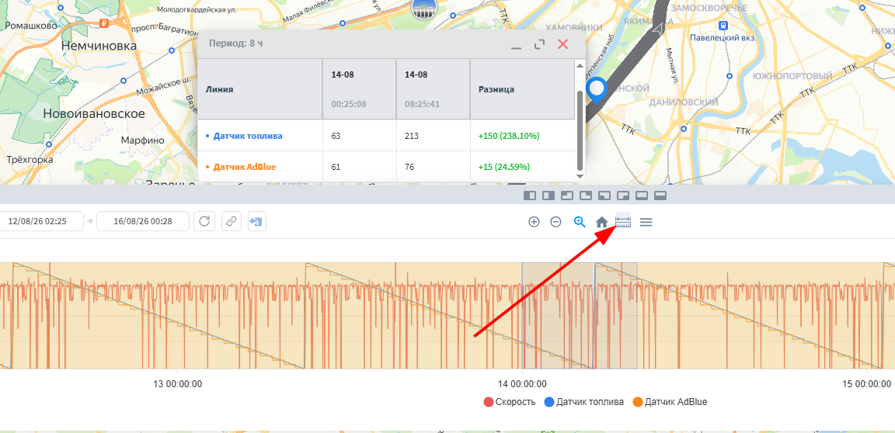This screenshot has height=433, width=895.
Task: Click the 15 00:00:00 axis label
Action: click(x=867, y=383)
